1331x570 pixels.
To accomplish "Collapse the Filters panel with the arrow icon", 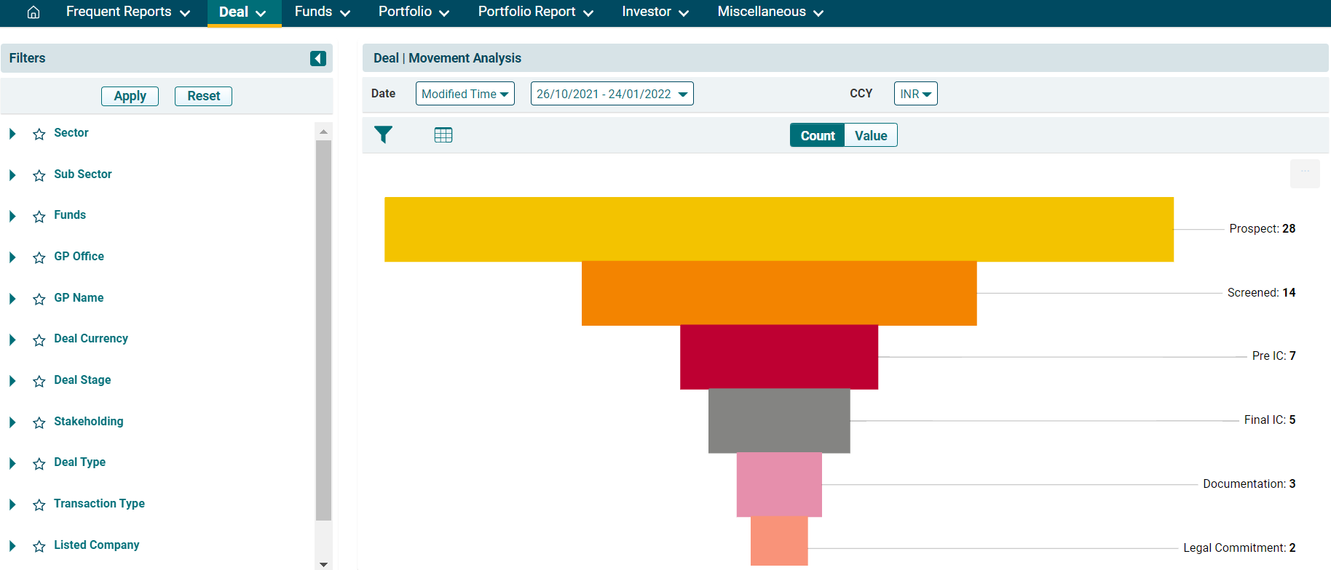I will click(318, 58).
